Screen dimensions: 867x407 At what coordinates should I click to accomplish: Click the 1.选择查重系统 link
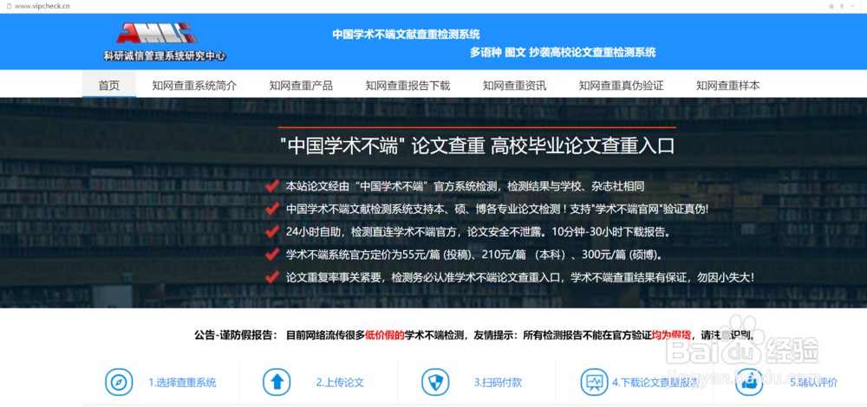[x=182, y=382]
